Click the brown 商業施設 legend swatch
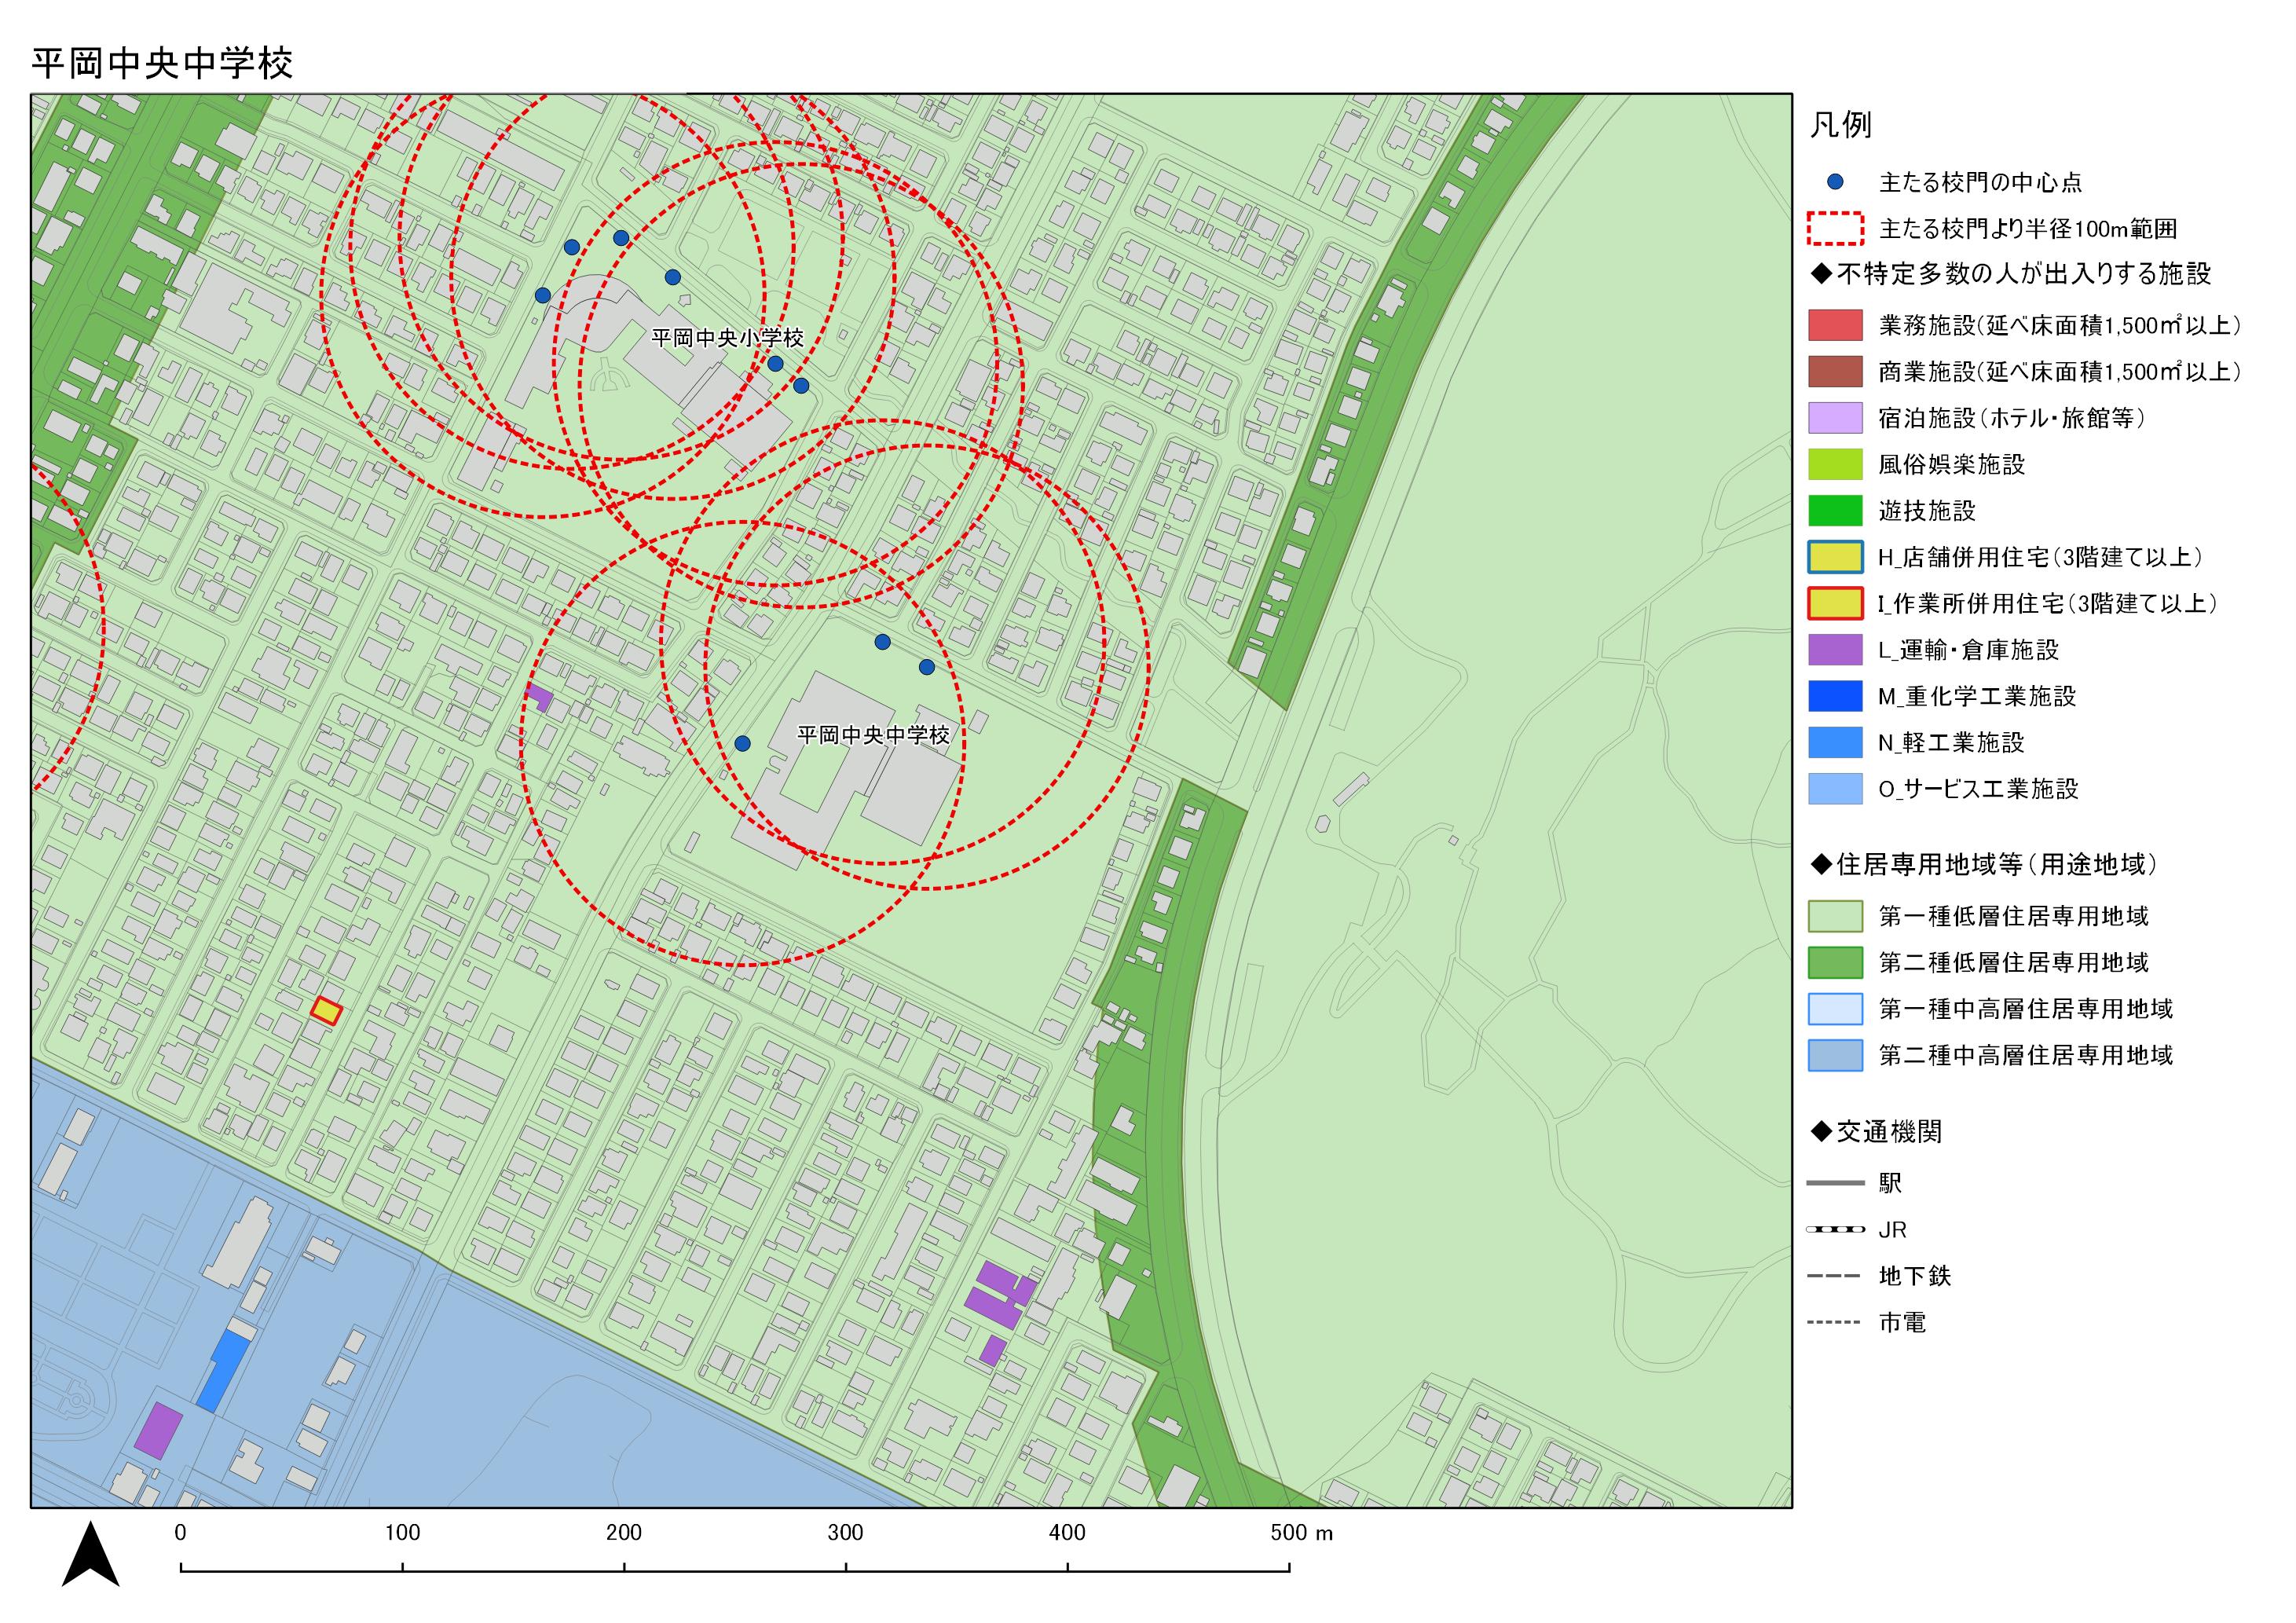Viewport: 2296px width, 1623px height. click(1835, 371)
